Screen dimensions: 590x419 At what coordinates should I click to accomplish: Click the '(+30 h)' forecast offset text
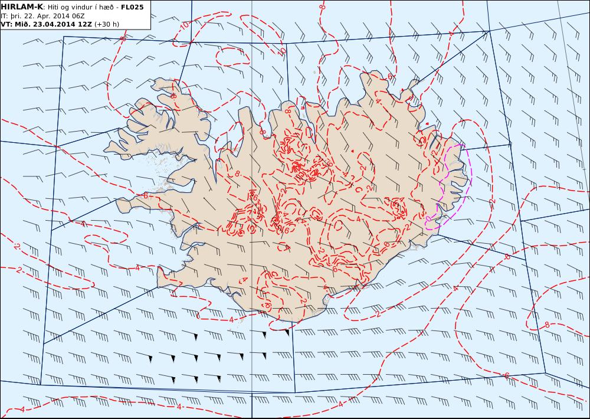coord(106,24)
